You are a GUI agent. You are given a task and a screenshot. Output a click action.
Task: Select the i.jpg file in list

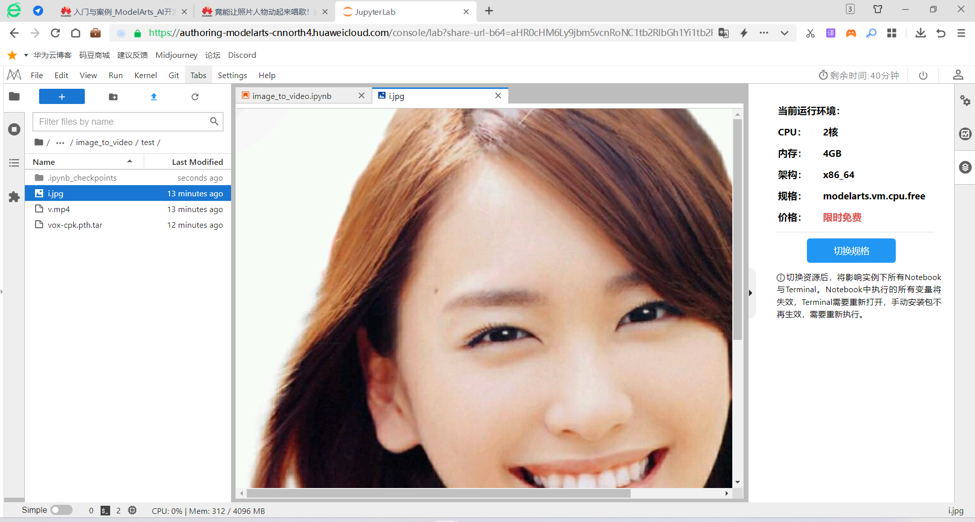[128, 193]
